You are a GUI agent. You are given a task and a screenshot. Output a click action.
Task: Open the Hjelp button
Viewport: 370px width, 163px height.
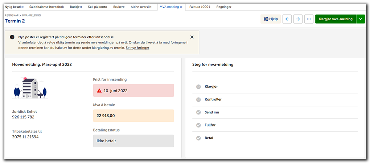(x=271, y=19)
